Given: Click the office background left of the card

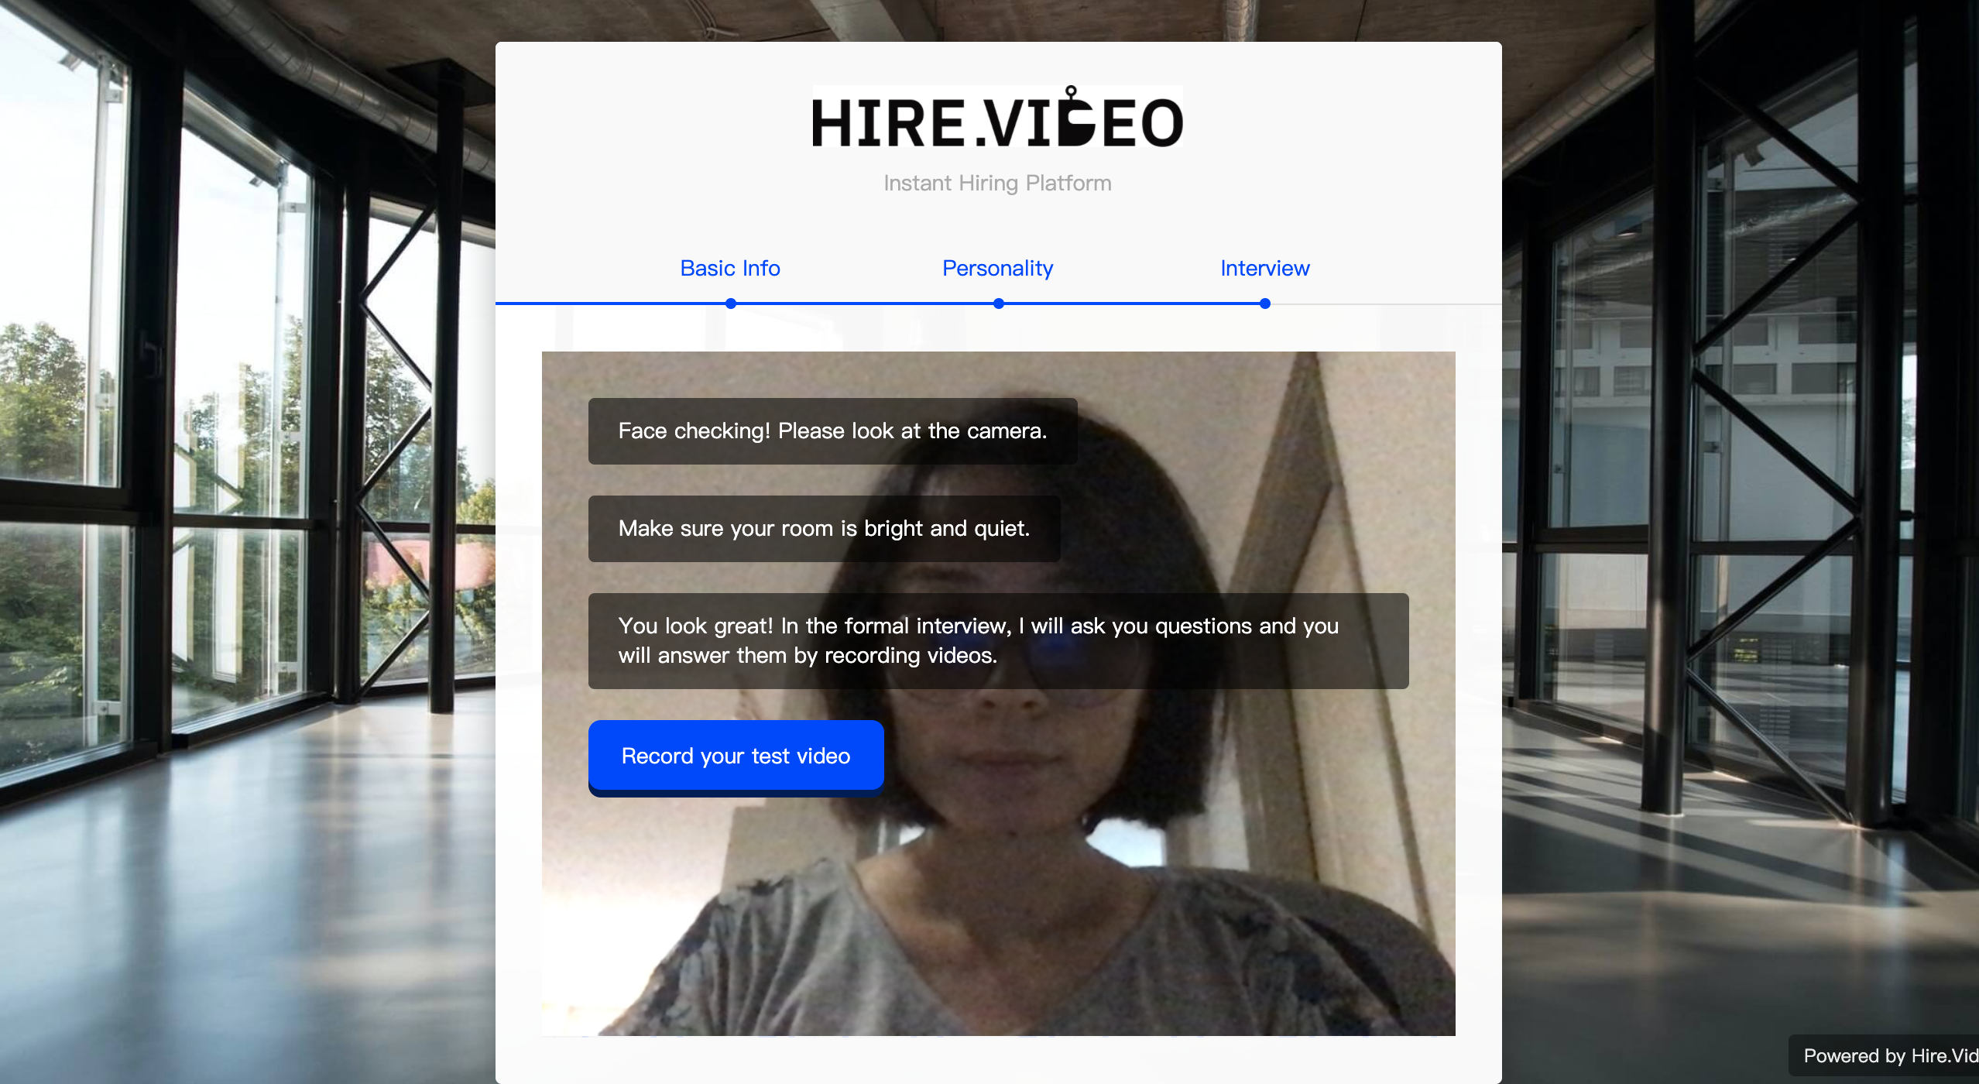Looking at the screenshot, I should click(x=248, y=542).
